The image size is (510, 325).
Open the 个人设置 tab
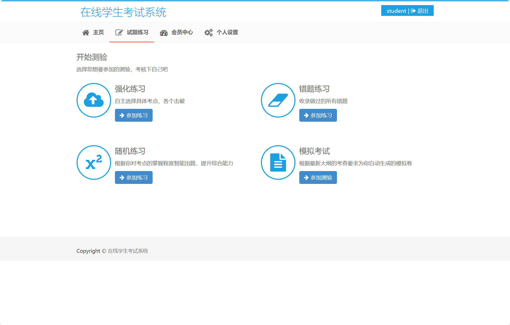pos(228,32)
